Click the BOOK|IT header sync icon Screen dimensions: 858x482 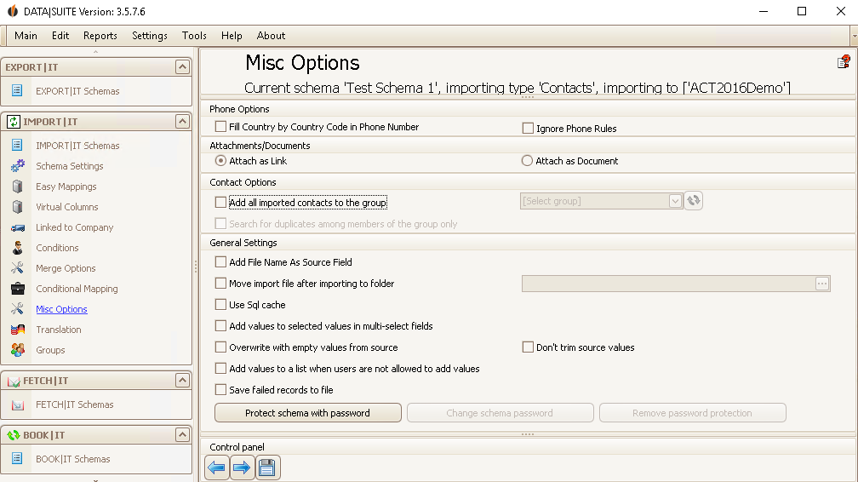point(14,435)
